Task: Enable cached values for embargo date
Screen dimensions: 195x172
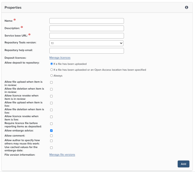Action: tap(51, 148)
